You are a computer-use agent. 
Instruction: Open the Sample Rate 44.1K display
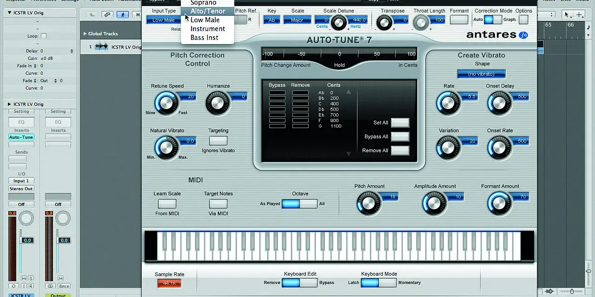coord(169,283)
